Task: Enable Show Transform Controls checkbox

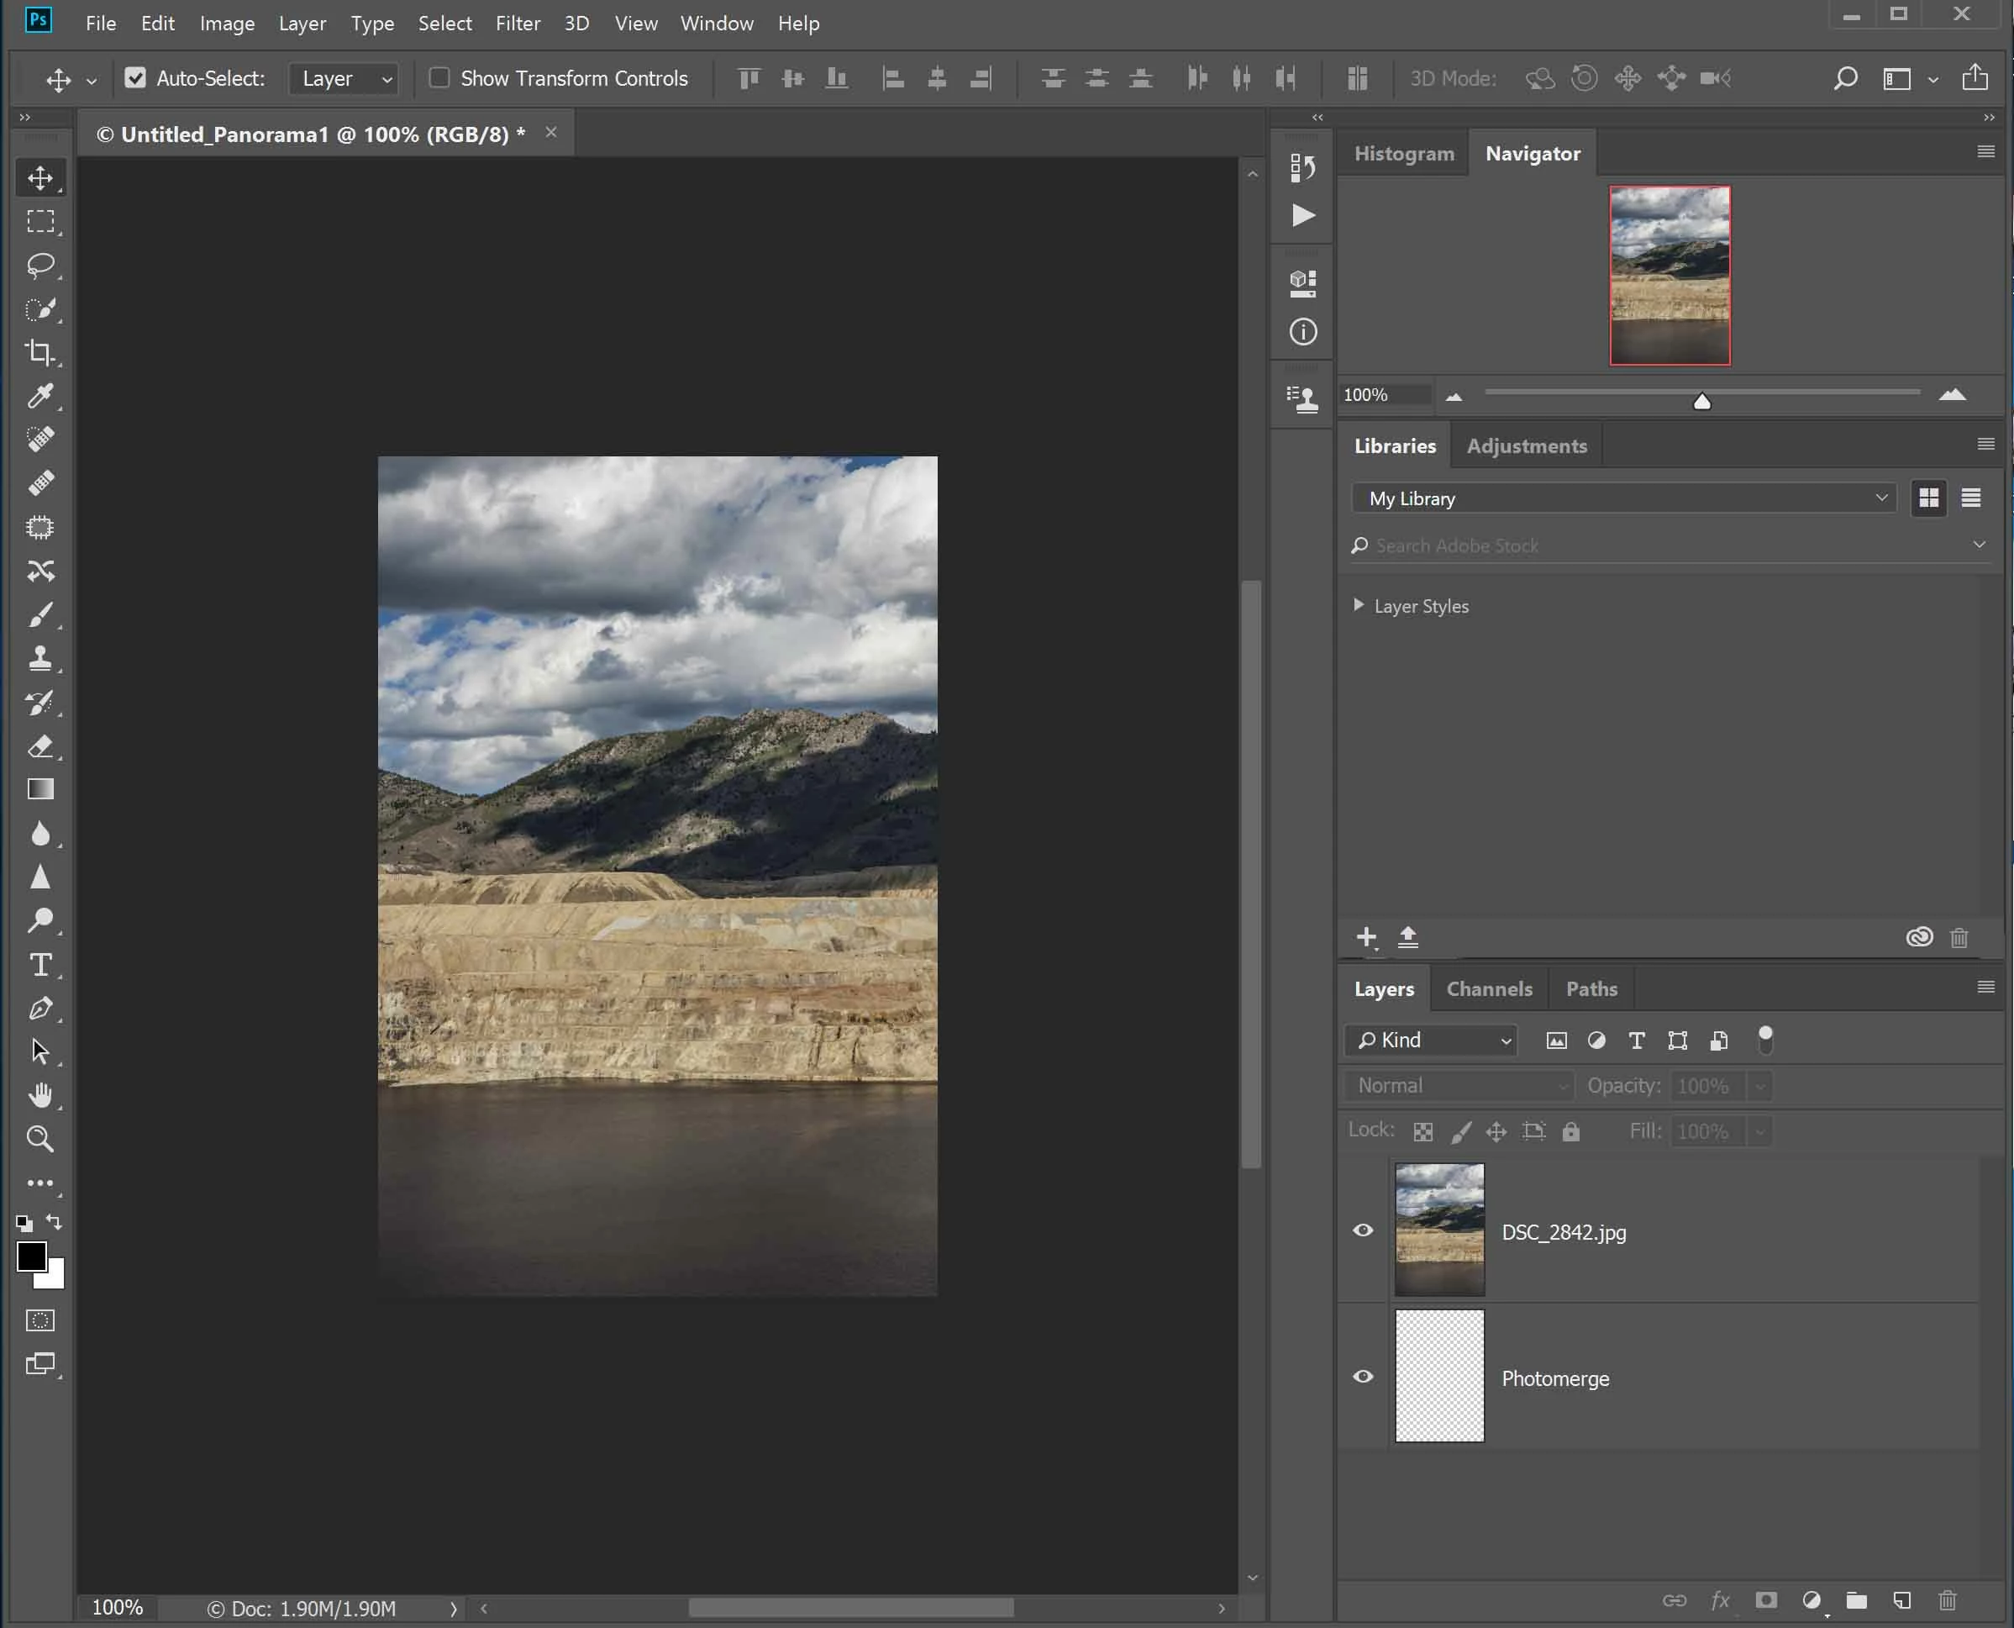Action: coord(439,78)
